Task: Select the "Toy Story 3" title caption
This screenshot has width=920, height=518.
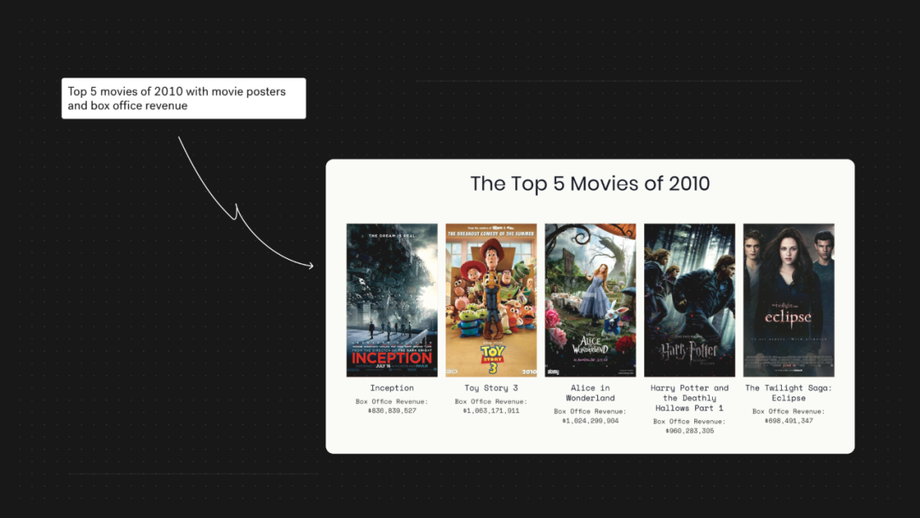Action: 491,388
